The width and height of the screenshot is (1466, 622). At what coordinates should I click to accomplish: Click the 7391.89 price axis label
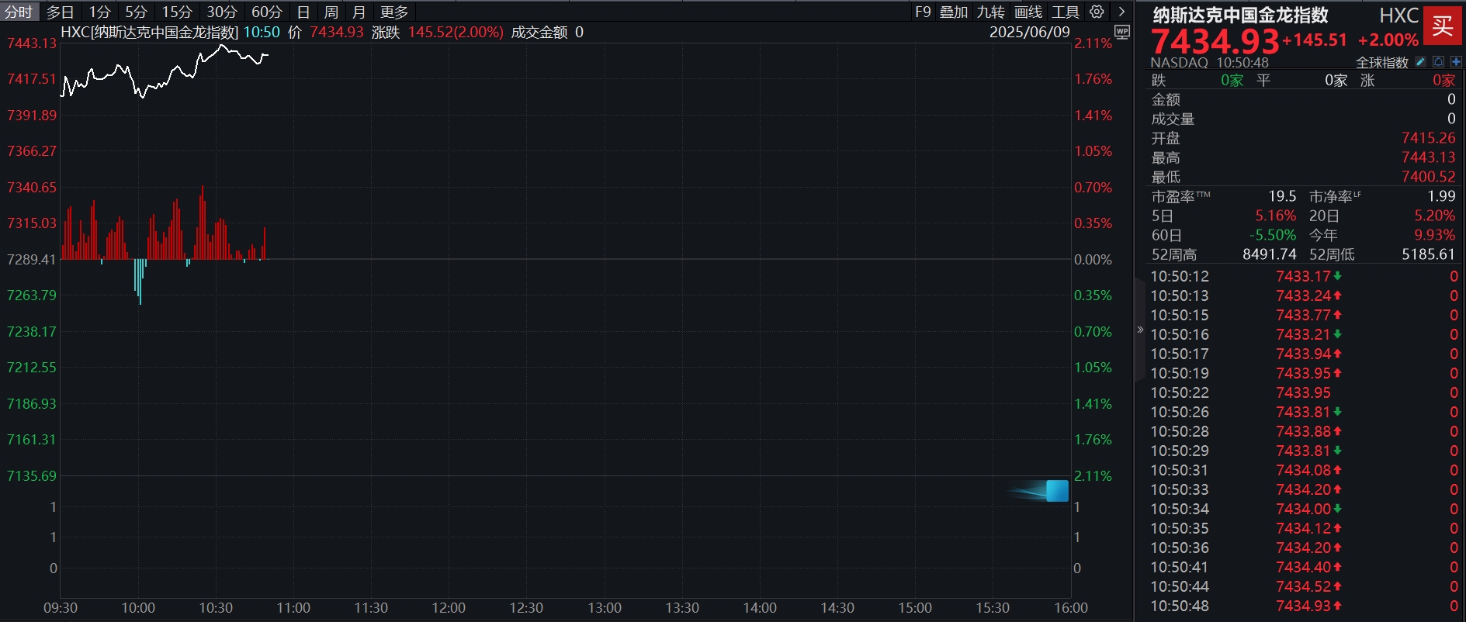tap(32, 115)
